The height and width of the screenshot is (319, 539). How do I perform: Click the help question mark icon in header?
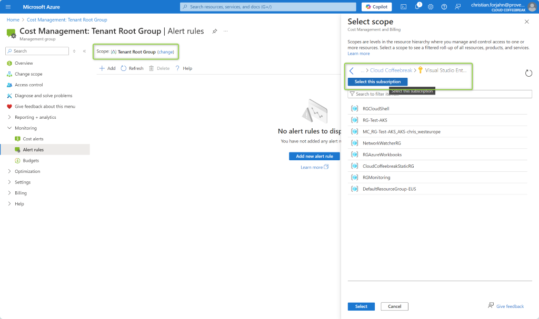click(x=444, y=7)
